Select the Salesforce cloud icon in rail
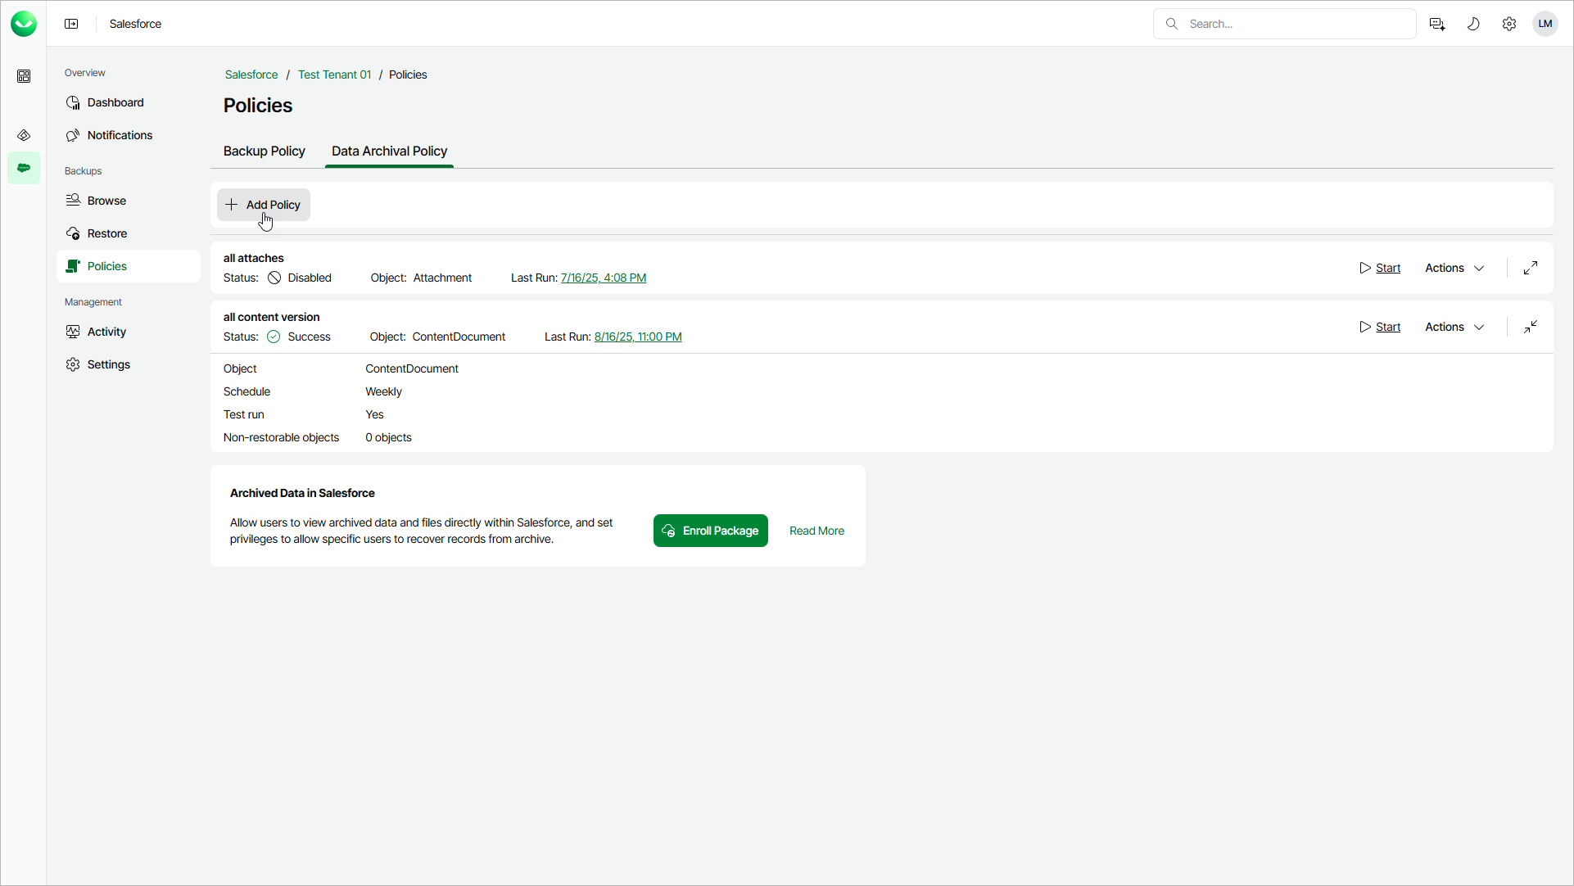The width and height of the screenshot is (1574, 886). click(24, 168)
